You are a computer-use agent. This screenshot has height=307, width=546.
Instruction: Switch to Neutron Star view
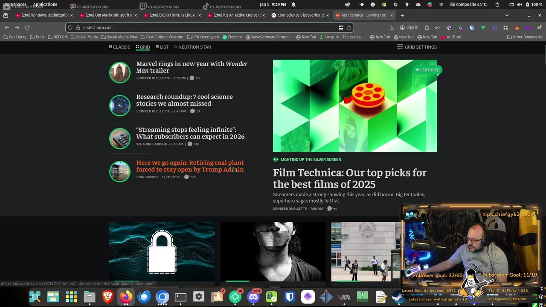pos(192,47)
